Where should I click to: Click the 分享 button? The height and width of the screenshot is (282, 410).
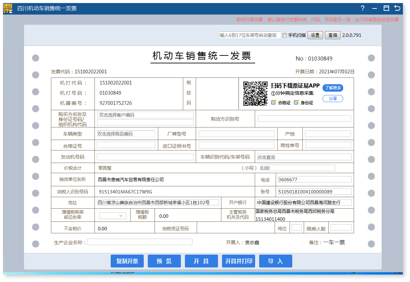pos(333,98)
